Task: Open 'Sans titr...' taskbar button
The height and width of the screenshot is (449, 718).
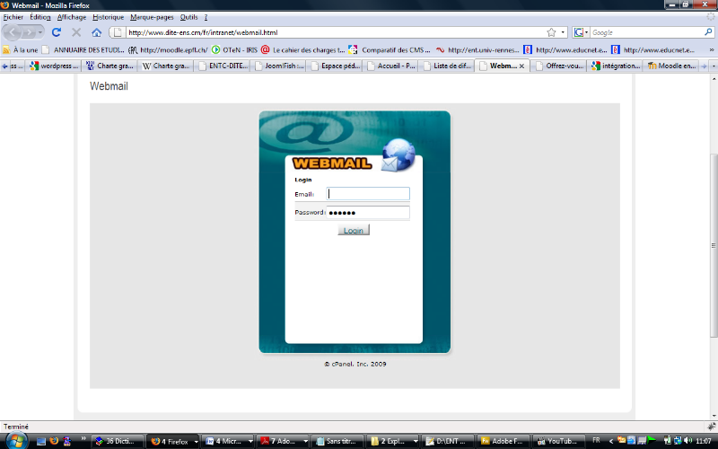Action: (338, 441)
